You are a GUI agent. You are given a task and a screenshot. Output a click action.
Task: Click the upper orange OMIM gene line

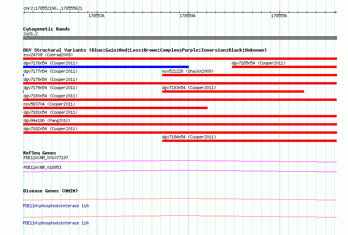click(x=180, y=199)
